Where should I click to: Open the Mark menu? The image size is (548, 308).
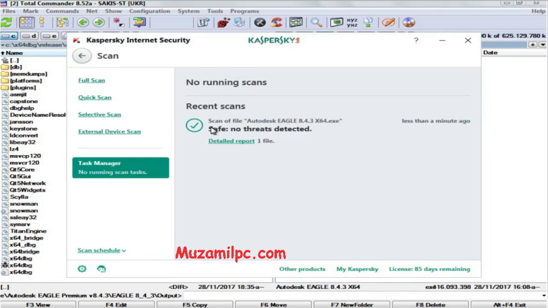[30, 11]
